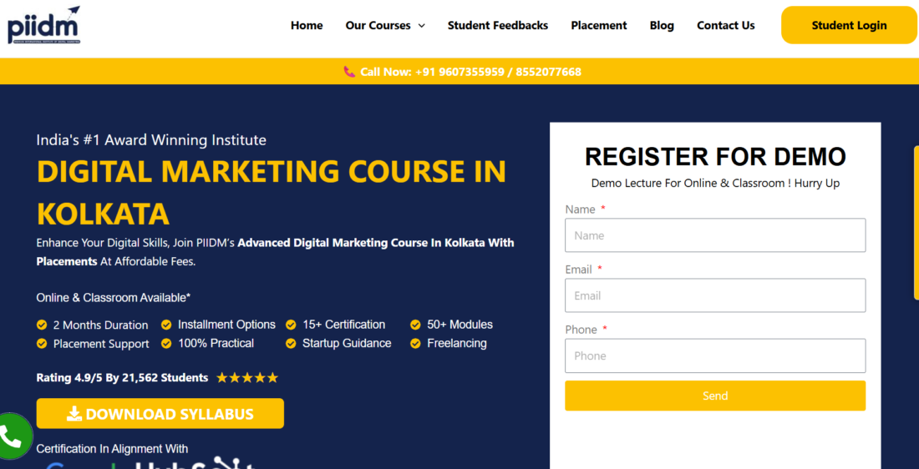Click Rating 4.9/5 By 21,562 Students text

122,378
